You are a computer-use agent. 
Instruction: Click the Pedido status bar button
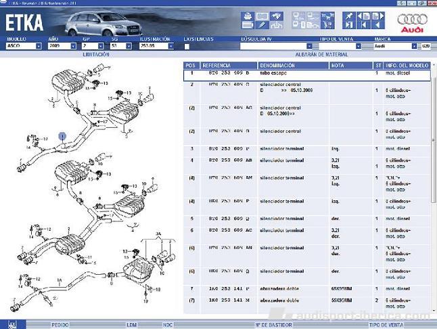(x=60, y=325)
